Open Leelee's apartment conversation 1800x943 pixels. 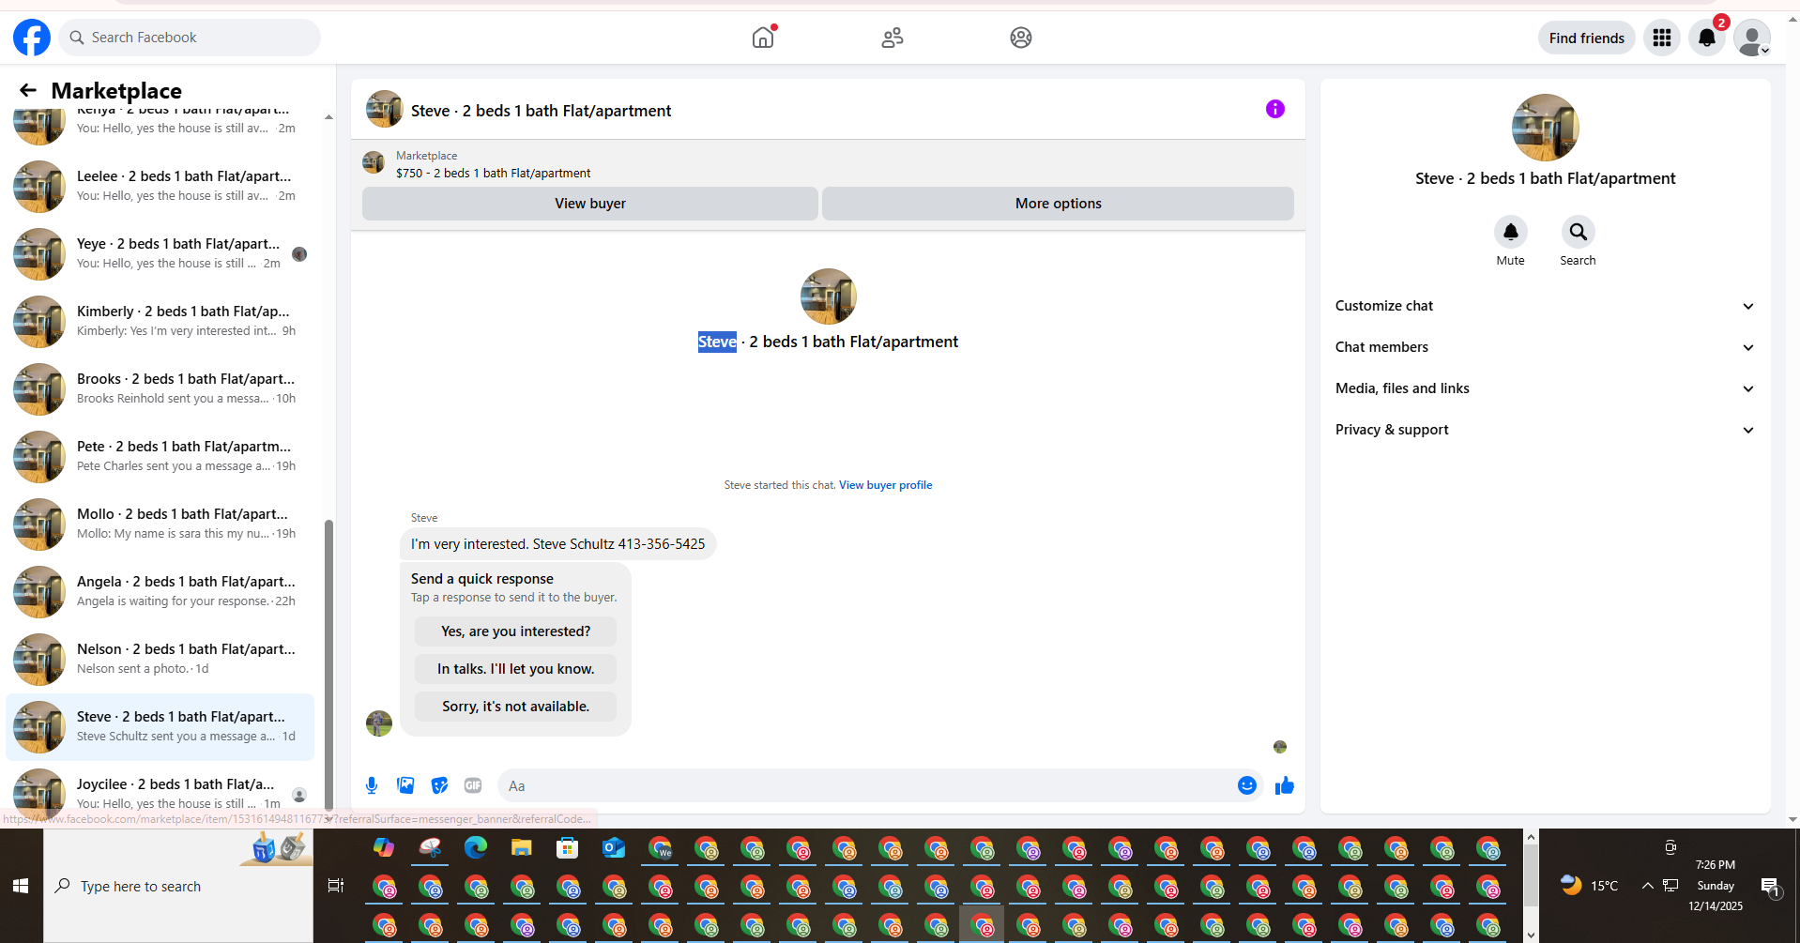[160, 186]
